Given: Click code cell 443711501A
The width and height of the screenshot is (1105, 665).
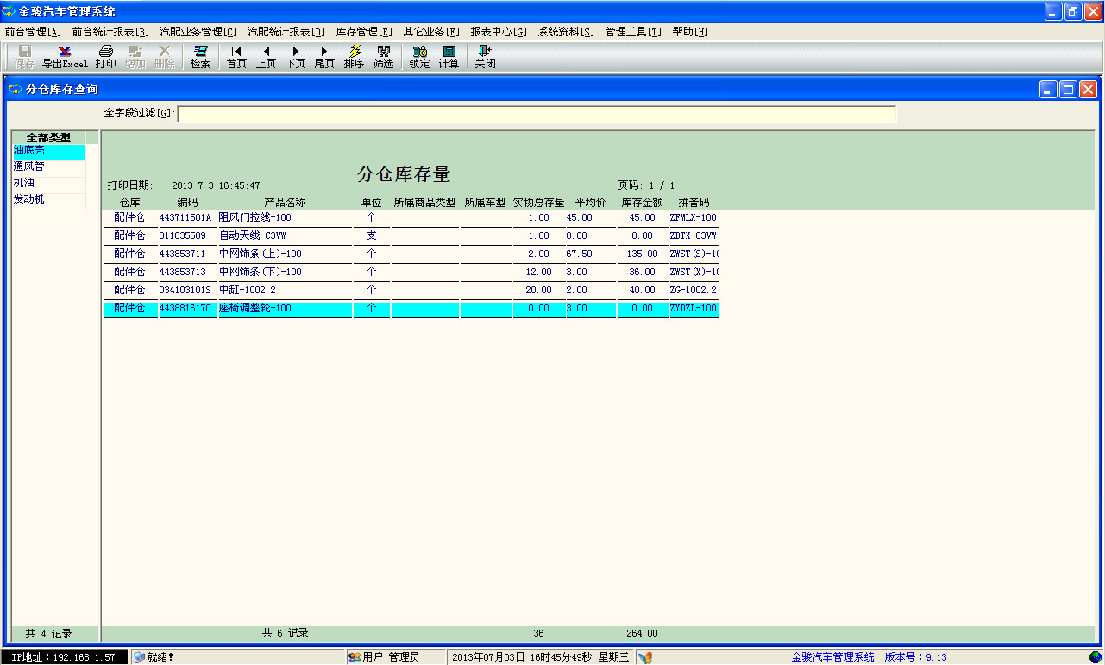Looking at the screenshot, I should pos(187,217).
